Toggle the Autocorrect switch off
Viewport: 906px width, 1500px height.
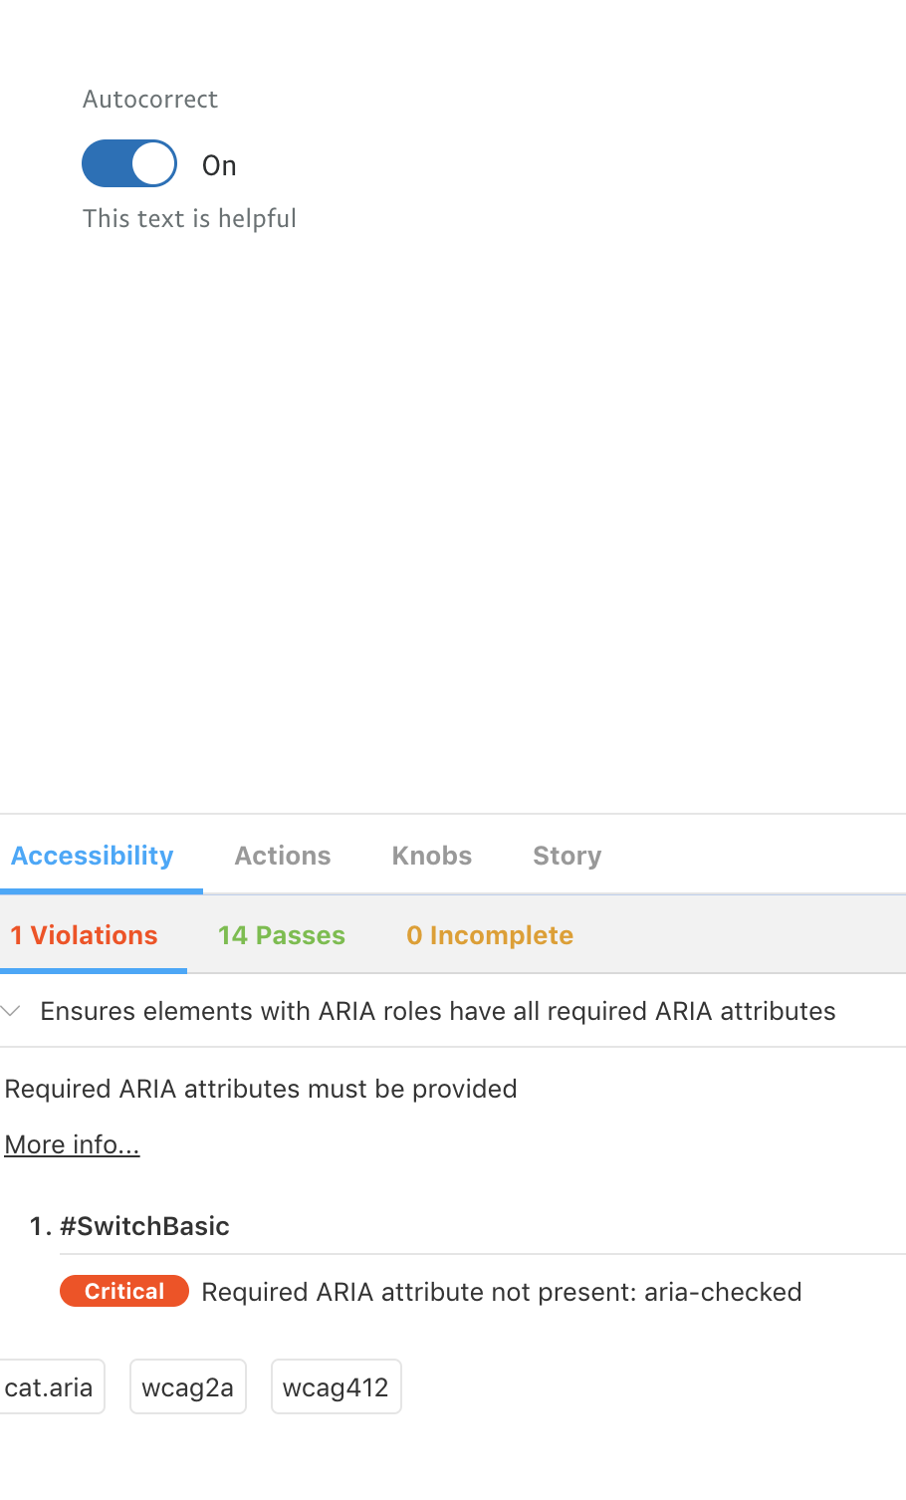(x=128, y=162)
